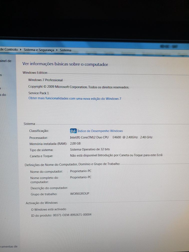189x252 pixels.
Task: Click Windows Edition section heading
Action: click(x=35, y=73)
